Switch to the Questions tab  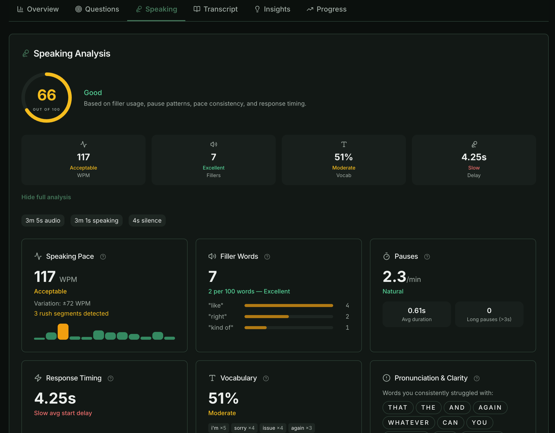point(97,9)
